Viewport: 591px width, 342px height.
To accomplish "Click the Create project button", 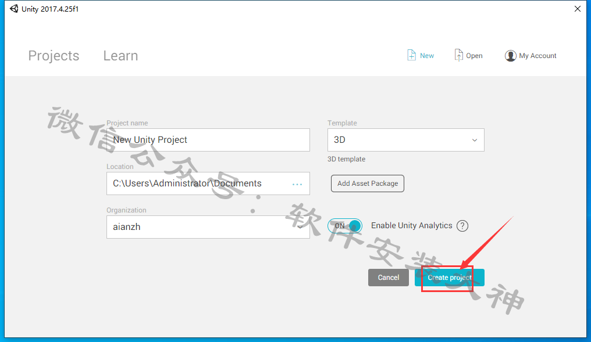I will coord(450,278).
